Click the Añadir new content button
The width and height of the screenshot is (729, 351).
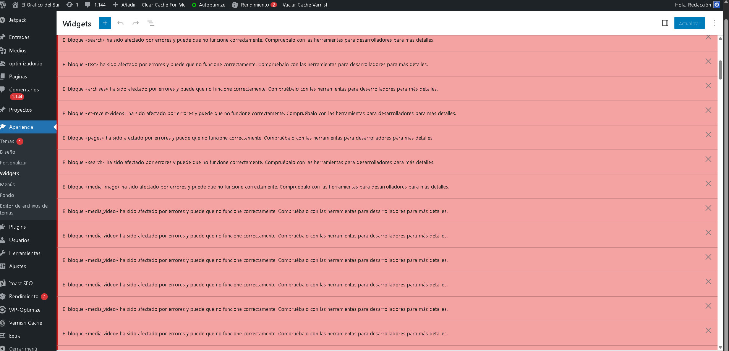[125, 5]
